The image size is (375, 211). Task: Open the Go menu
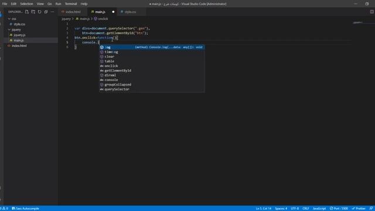[49, 4]
